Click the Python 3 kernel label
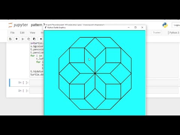Image resolution: width=180 pixels, height=135 pixels. [174, 33]
